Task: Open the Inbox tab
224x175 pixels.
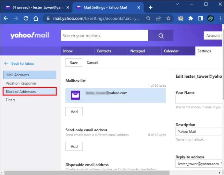Action: (77, 51)
